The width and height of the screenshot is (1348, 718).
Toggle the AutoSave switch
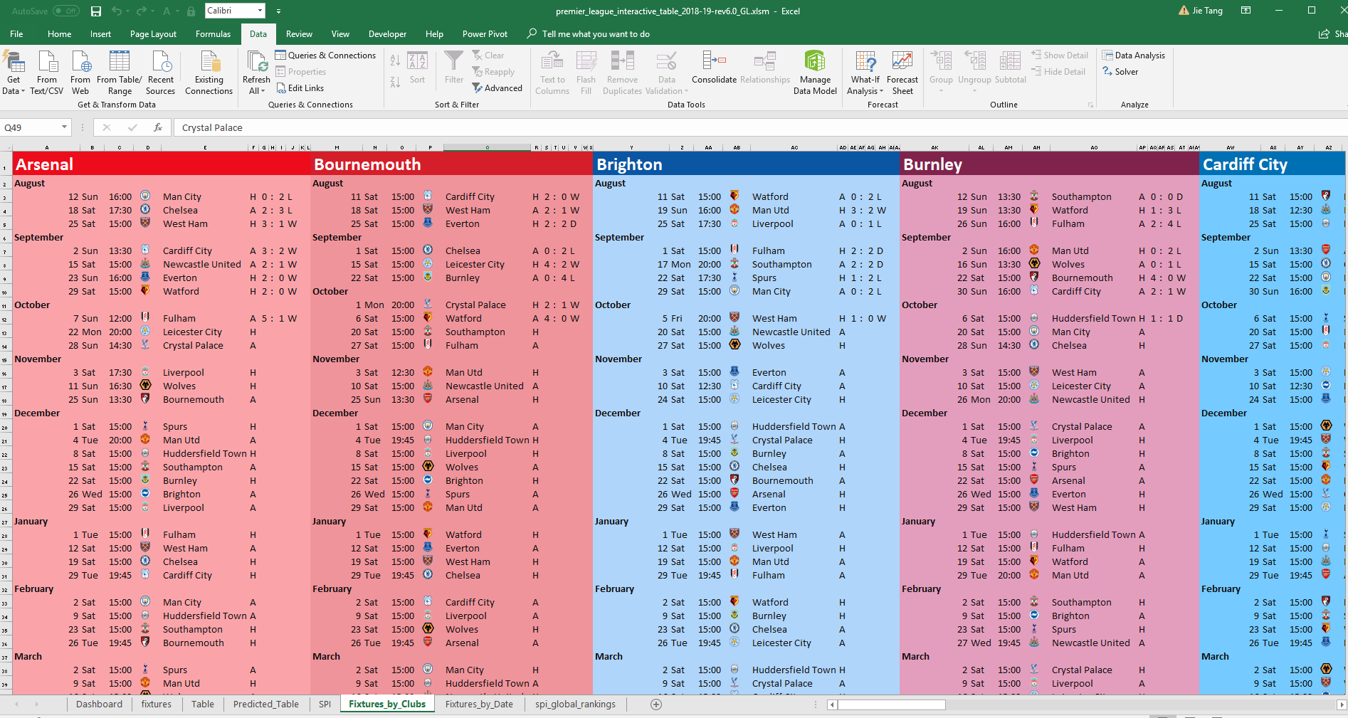[x=66, y=11]
